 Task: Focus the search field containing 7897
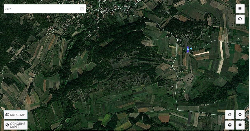[x=42, y=9]
